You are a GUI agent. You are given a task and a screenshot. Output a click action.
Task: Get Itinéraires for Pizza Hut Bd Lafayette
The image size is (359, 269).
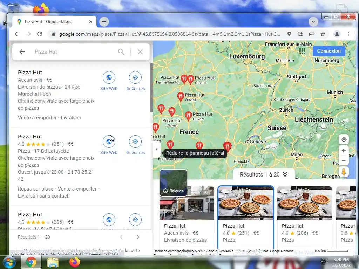click(135, 145)
